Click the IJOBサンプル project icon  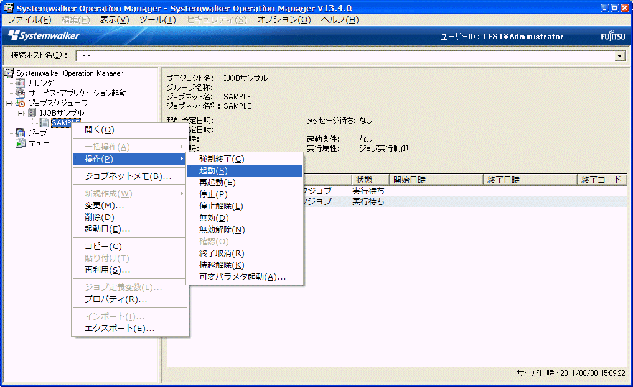32,113
